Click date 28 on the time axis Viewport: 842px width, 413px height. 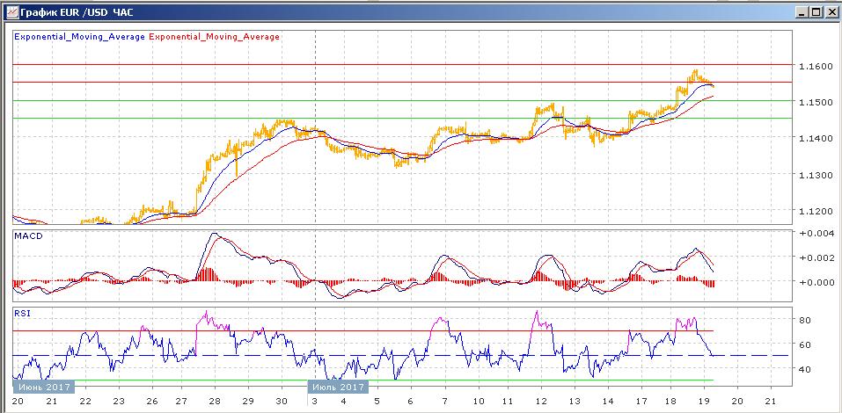[214, 401]
